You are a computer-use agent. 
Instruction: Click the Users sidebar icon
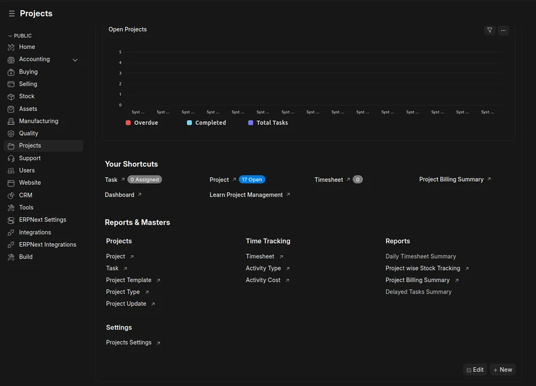[x=11, y=171]
